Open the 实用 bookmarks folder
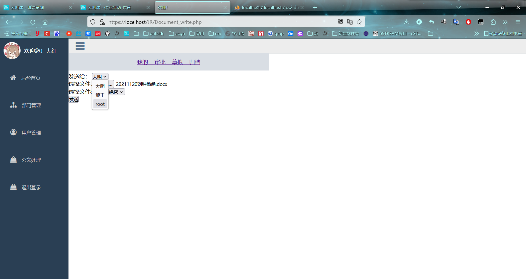526x279 pixels. point(197,34)
